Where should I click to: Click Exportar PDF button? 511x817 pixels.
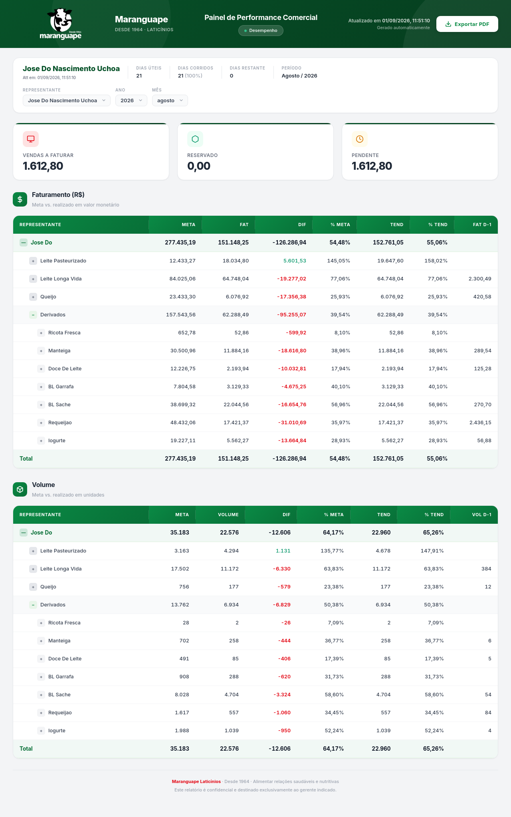pos(467,24)
